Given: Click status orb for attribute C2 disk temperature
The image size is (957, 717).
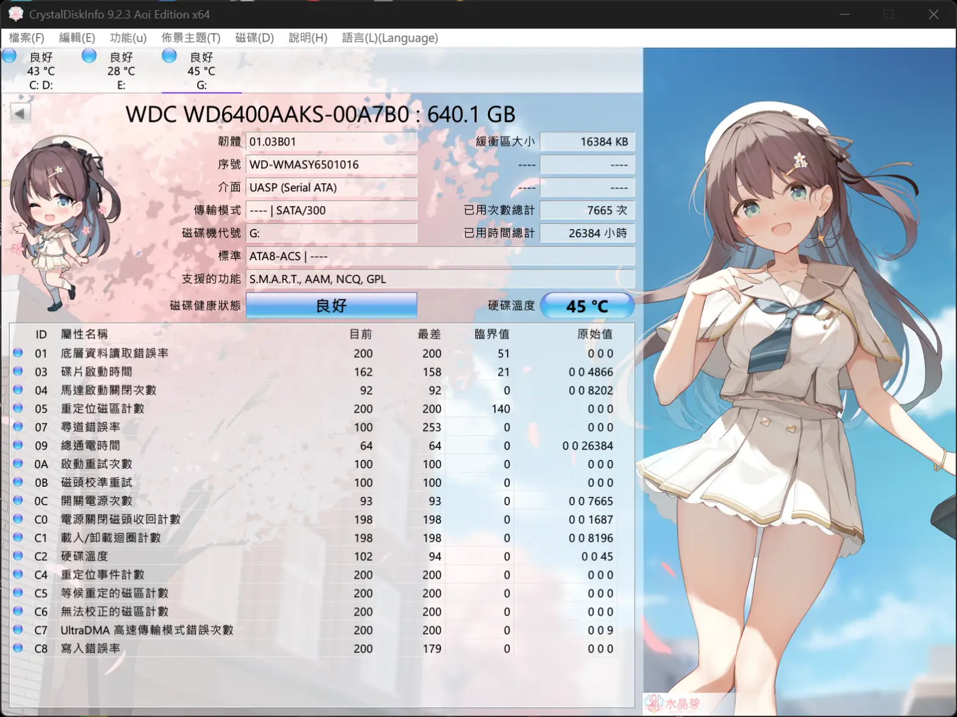Looking at the screenshot, I should (x=18, y=556).
